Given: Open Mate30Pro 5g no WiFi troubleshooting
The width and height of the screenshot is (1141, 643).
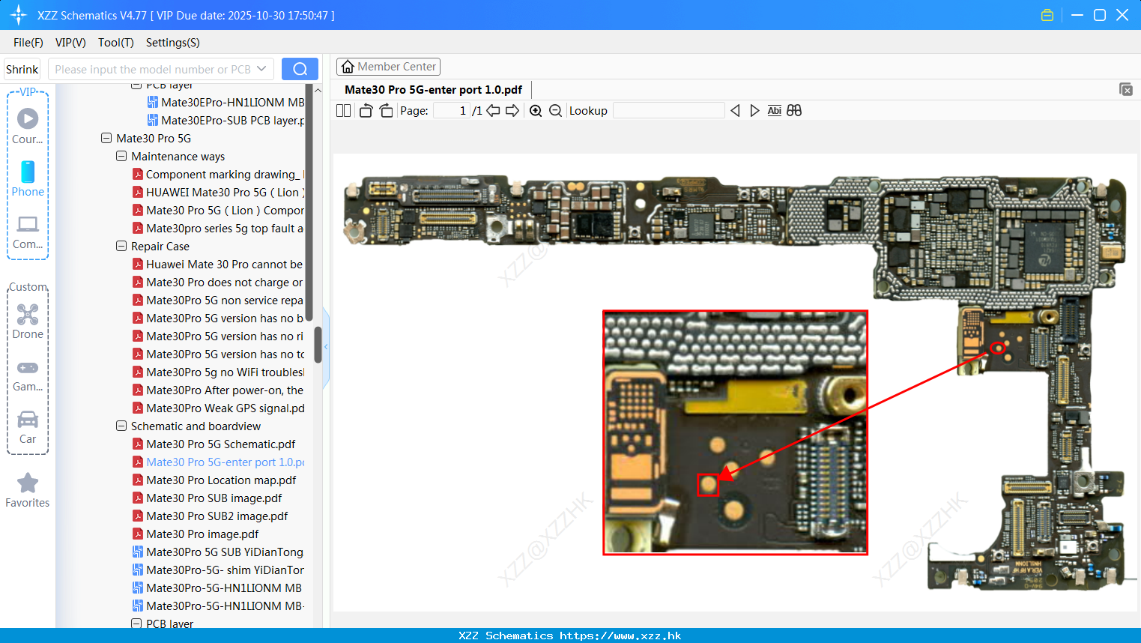Looking at the screenshot, I should coord(218,372).
